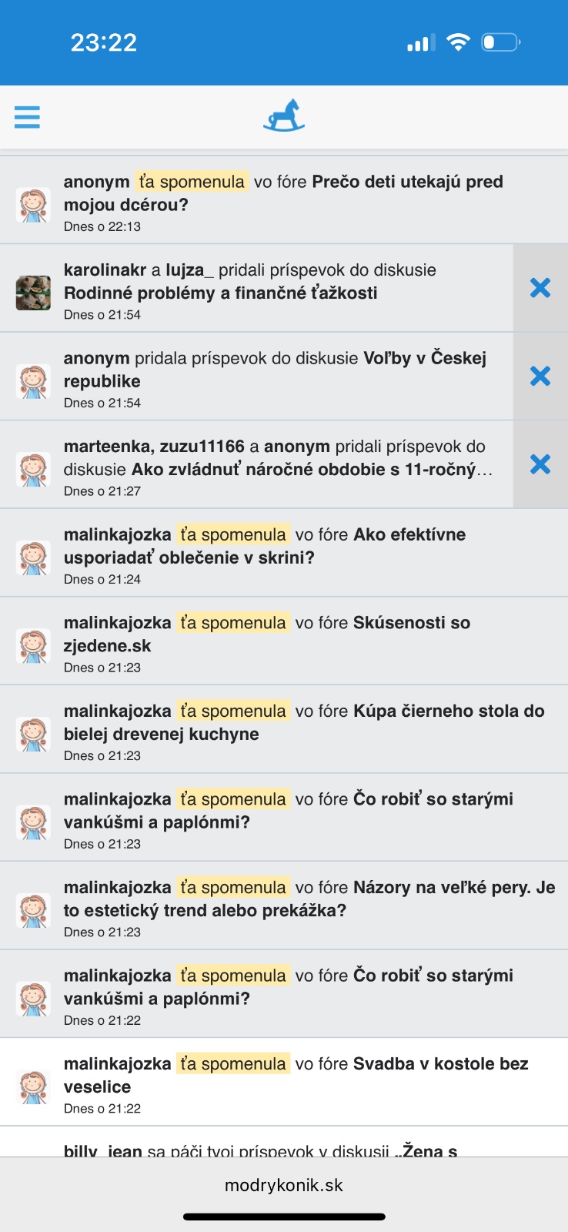Open karolinakr's avatar photo
This screenshot has width=568, height=1232.
point(33,293)
